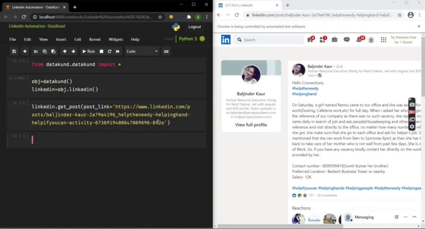The height and width of the screenshot is (229, 425).
Task: Save the Jupyter notebook with disk icon
Action: [14, 51]
